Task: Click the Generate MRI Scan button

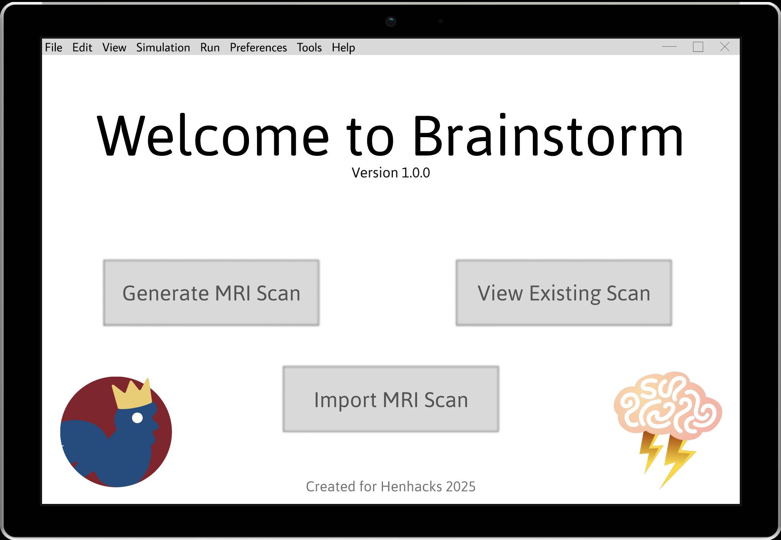Action: tap(211, 293)
